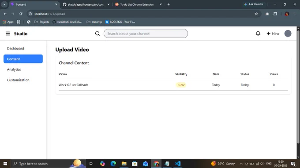Image resolution: width=300 pixels, height=168 pixels.
Task: Click the 'Week 6.2 useCallback' video title
Action: click(x=73, y=85)
